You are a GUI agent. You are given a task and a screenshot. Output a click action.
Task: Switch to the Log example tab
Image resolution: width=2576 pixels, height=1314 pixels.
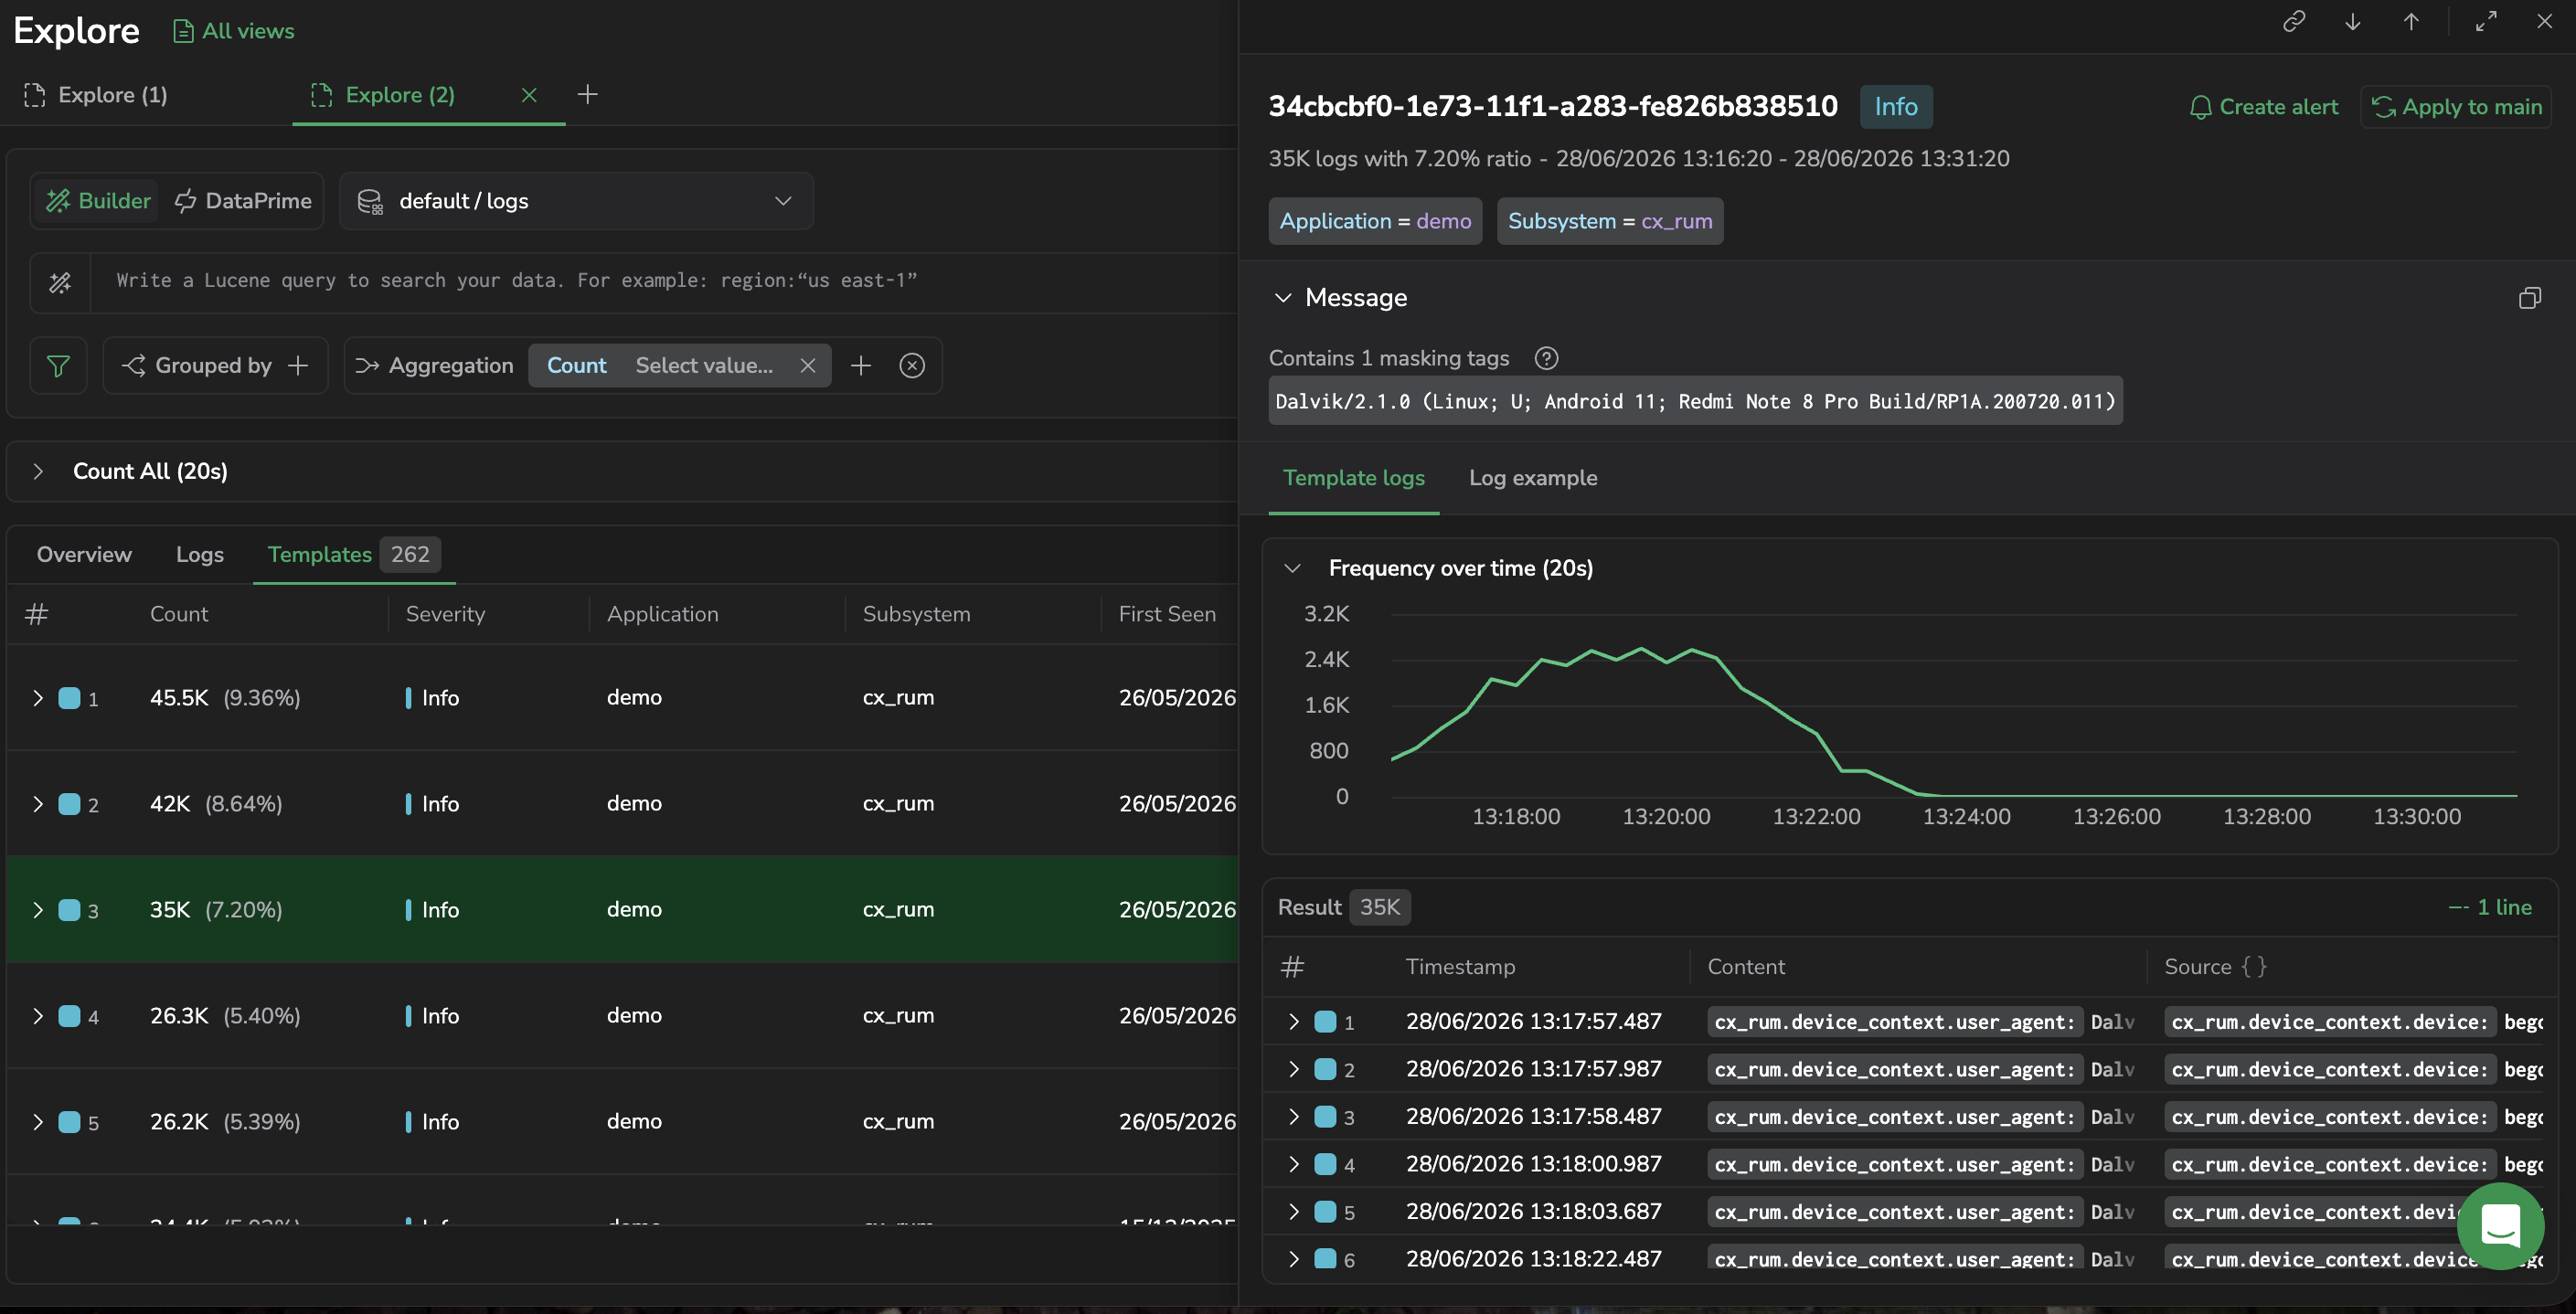(1533, 478)
